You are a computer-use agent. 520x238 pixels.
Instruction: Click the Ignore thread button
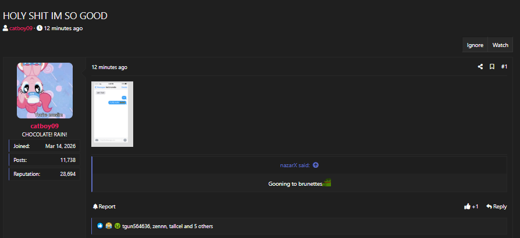[x=475, y=45]
